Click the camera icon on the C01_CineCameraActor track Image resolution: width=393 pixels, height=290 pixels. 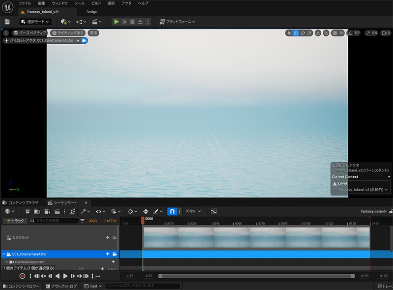tap(114, 254)
